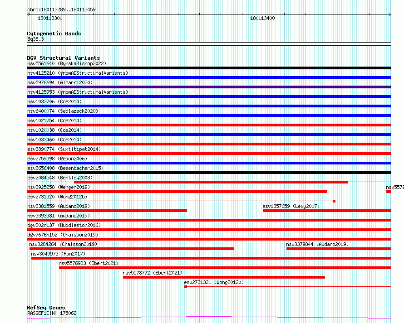Click the 180113400 ruler tick label
The width and height of the screenshot is (404, 323).
262,18
